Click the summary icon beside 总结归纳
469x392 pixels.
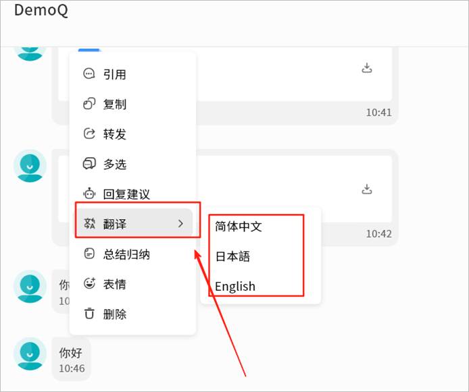point(89,254)
